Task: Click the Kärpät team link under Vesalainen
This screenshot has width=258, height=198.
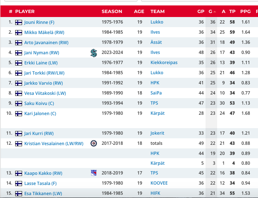Action: click(157, 163)
